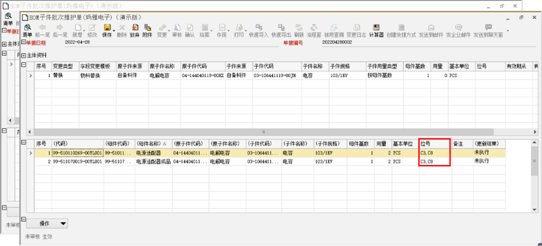Collapse the lower detail grid box toggle
This screenshot has height=246, width=542.
pyautogui.click(x=24, y=142)
